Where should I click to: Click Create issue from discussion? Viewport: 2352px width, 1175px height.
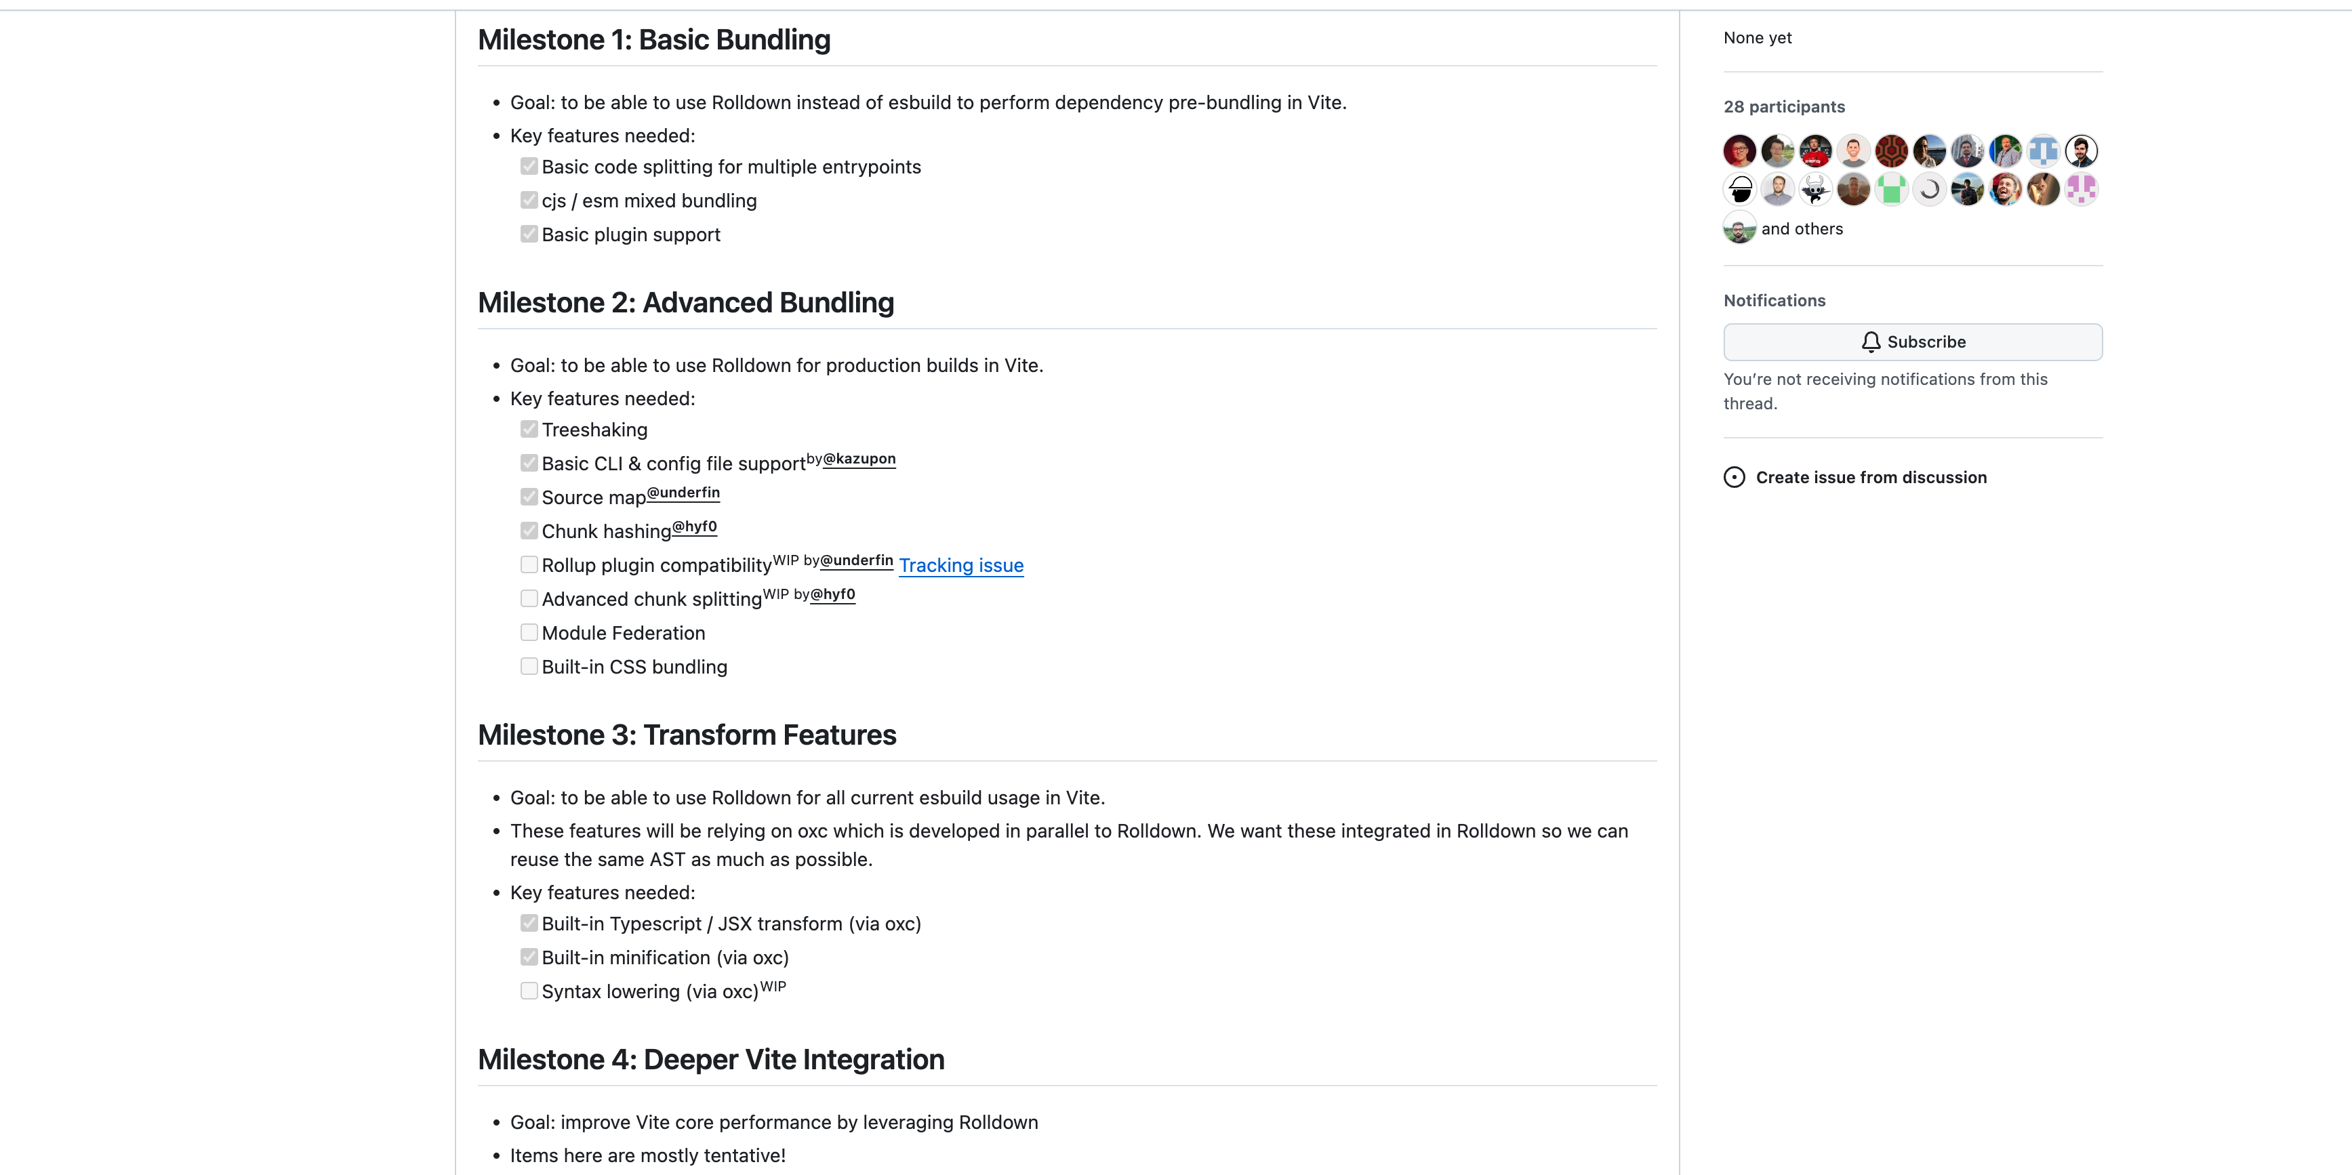pos(1871,478)
